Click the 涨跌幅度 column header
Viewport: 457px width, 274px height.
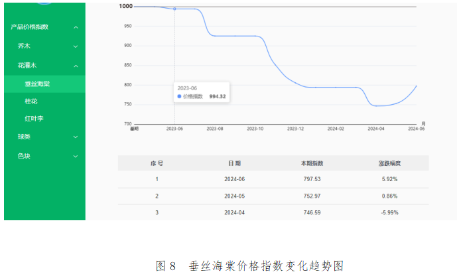[x=389, y=163]
